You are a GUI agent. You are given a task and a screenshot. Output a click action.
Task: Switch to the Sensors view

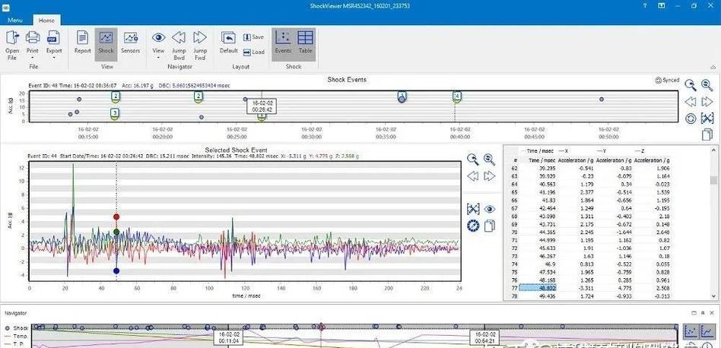(x=131, y=43)
